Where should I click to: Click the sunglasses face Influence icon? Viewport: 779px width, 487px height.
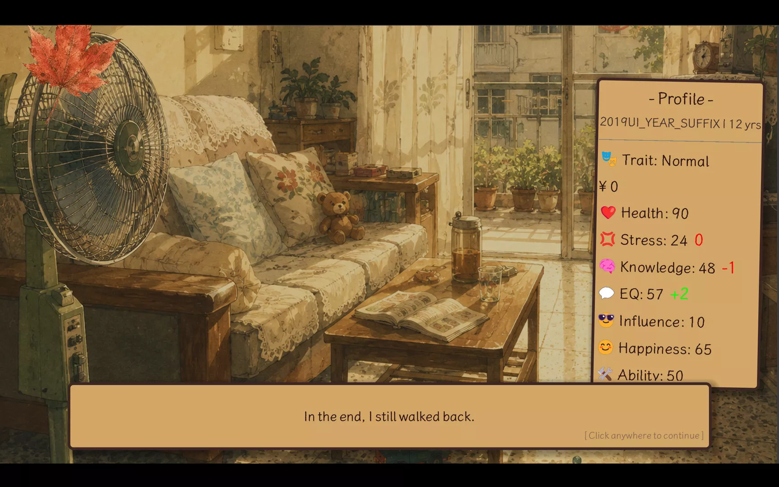point(606,320)
